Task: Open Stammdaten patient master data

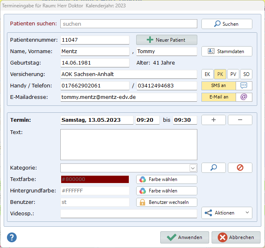Action: click(x=227, y=51)
